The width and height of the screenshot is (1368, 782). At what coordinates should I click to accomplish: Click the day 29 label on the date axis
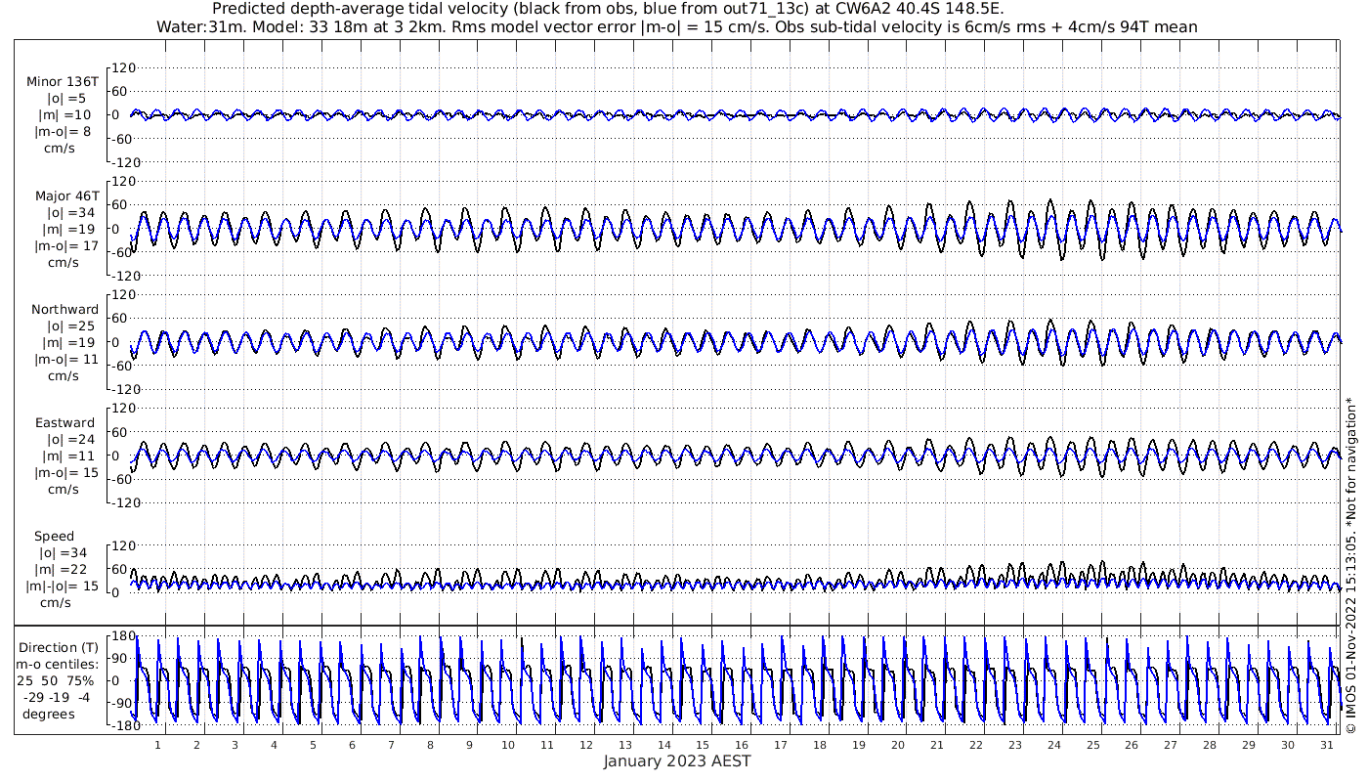(x=1249, y=744)
